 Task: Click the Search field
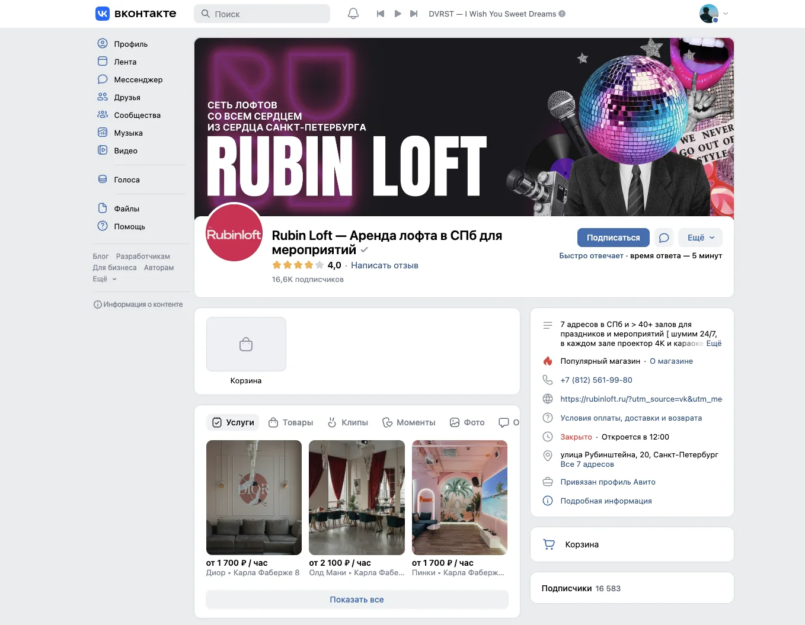(x=262, y=14)
